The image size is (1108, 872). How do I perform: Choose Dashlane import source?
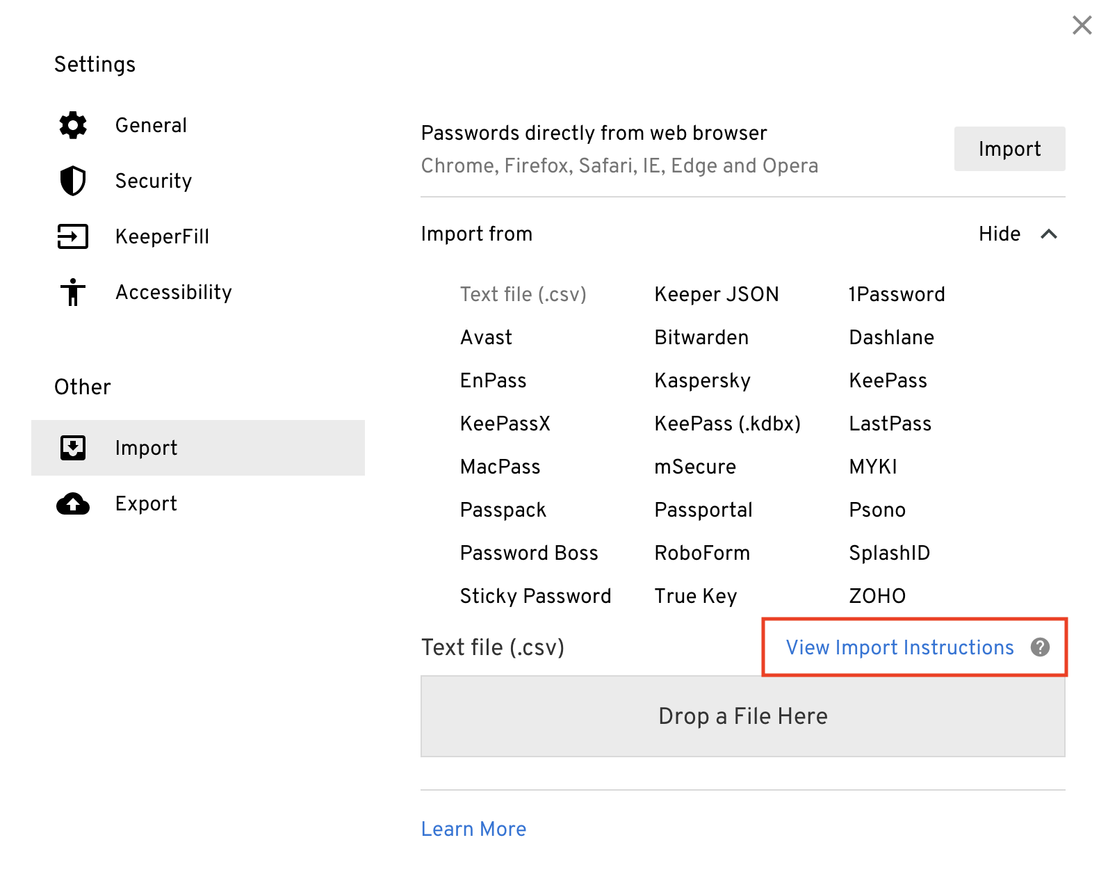pos(892,337)
